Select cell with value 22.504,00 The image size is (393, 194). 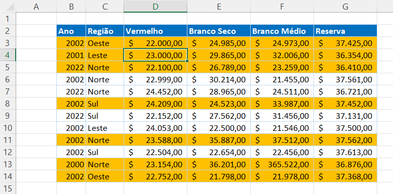coord(155,152)
